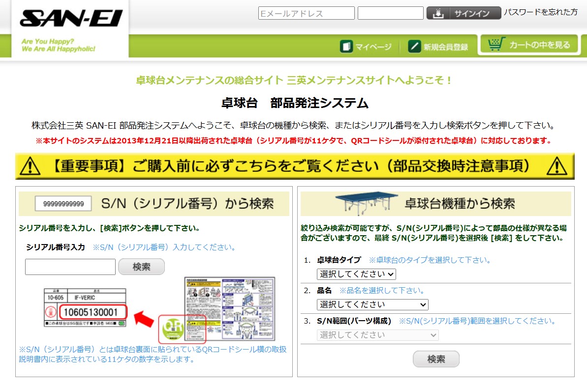
Task: Open カートの中を見る cart button
Action: pos(529,45)
